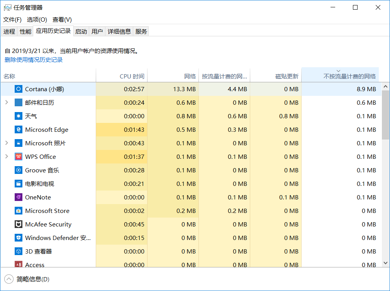Click WPS Office CPU time 0:01:37
Image resolution: width=390 pixels, height=291 pixels.
[x=134, y=157]
